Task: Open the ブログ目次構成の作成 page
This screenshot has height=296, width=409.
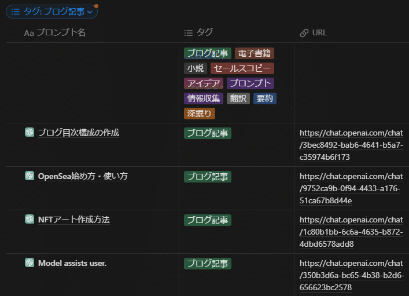Action: pos(79,133)
